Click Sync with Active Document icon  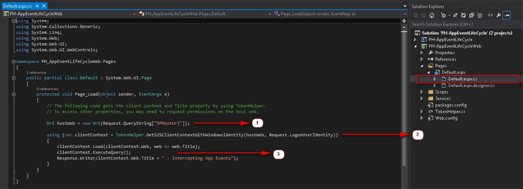(456, 15)
